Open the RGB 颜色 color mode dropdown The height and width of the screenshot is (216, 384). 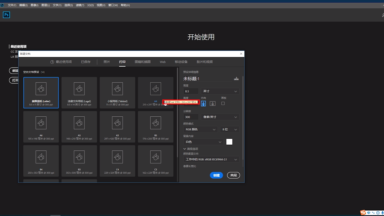(200, 129)
